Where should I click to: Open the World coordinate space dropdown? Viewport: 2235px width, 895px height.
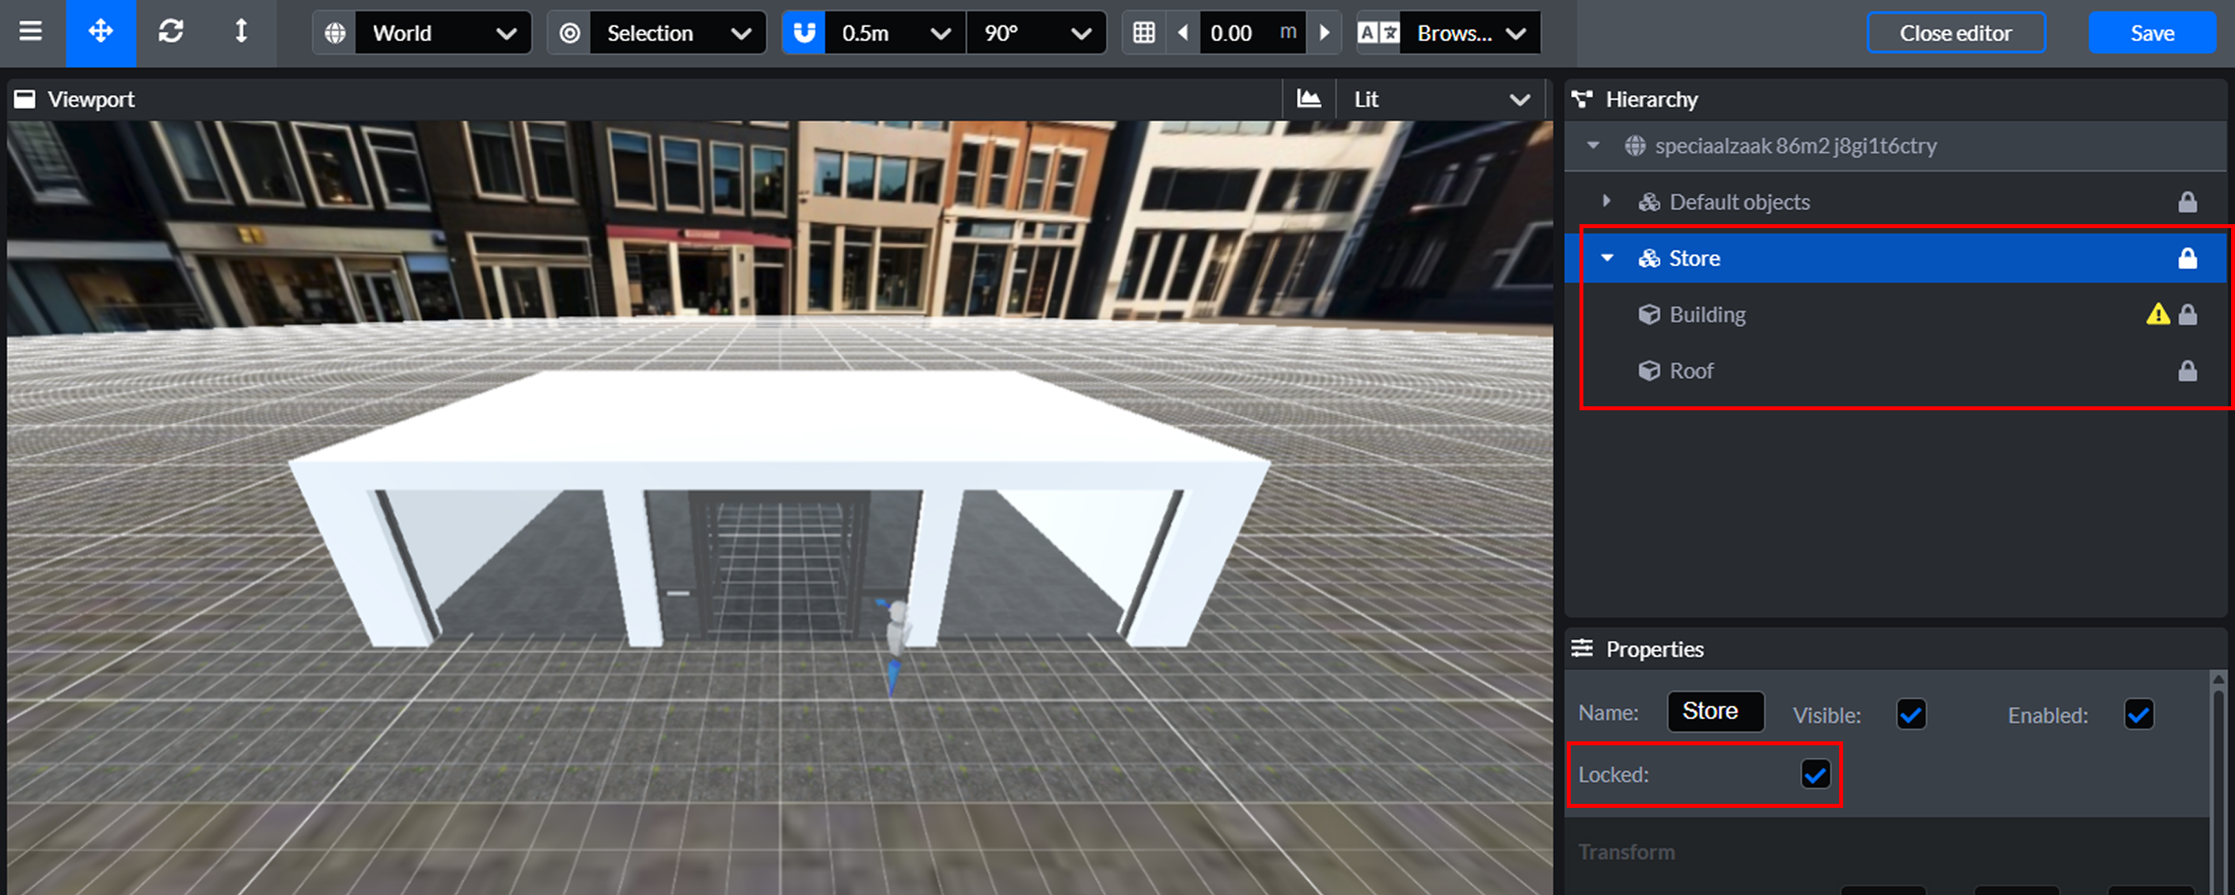point(443,33)
